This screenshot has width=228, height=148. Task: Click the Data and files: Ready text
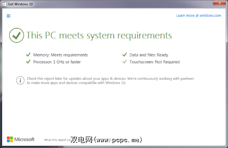[149, 55]
